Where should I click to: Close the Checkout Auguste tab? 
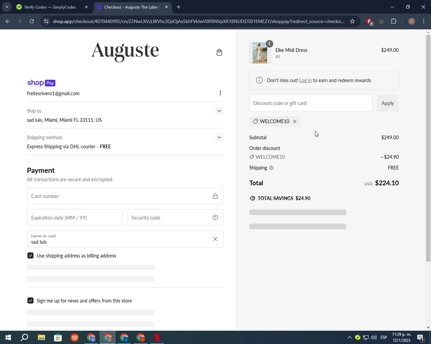point(166,7)
